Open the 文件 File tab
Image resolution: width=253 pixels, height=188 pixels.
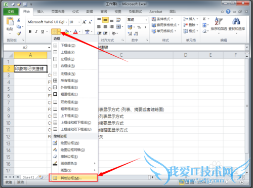tap(11, 12)
